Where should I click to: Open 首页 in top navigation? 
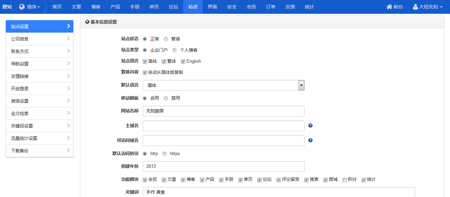[57, 7]
